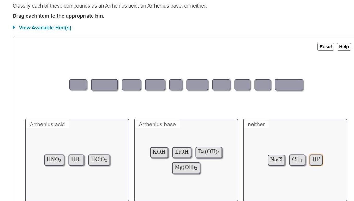This screenshot has width=354, height=201.
Task: Click the Reset button
Action: coord(325,46)
